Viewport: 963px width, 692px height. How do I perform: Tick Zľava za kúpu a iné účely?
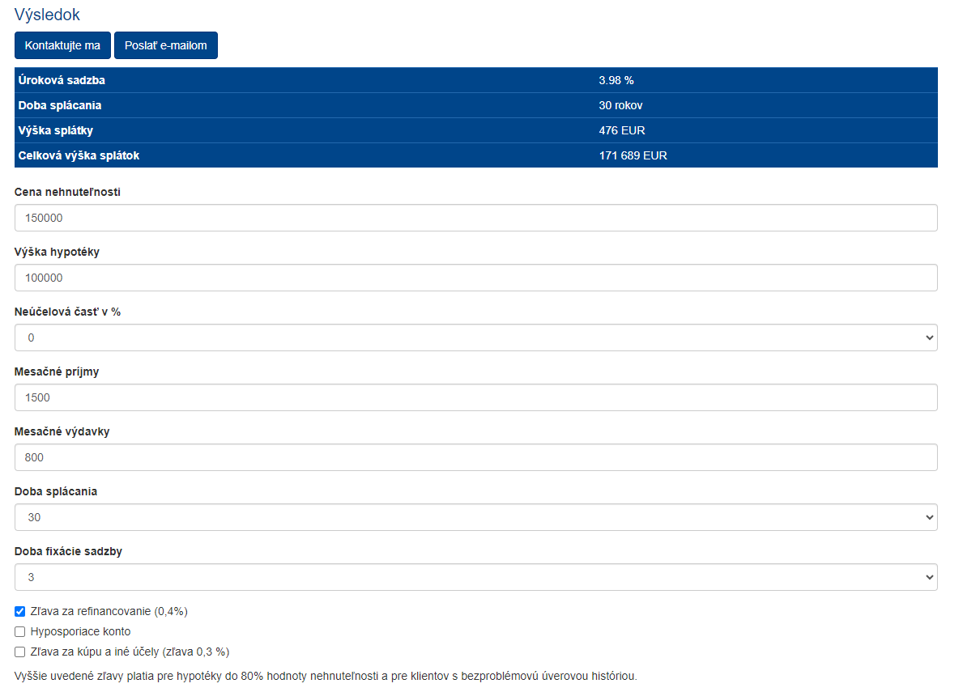click(20, 652)
